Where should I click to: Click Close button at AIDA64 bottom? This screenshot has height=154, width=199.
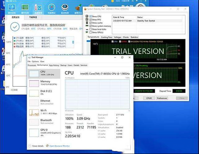pos(182,98)
